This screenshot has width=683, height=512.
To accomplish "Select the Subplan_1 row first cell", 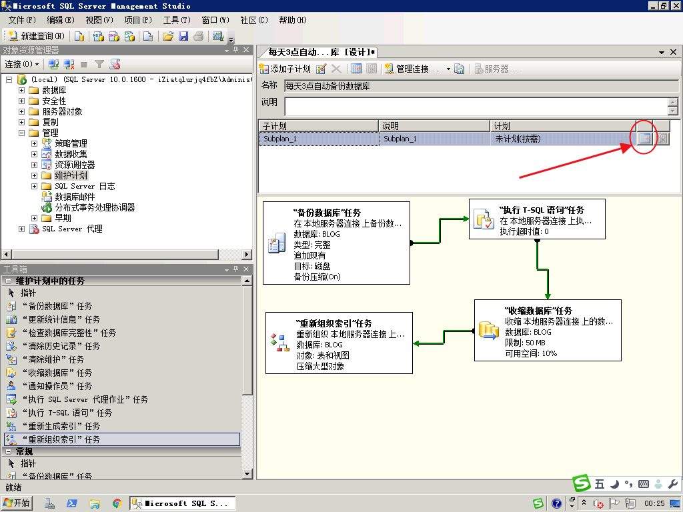I will [319, 139].
